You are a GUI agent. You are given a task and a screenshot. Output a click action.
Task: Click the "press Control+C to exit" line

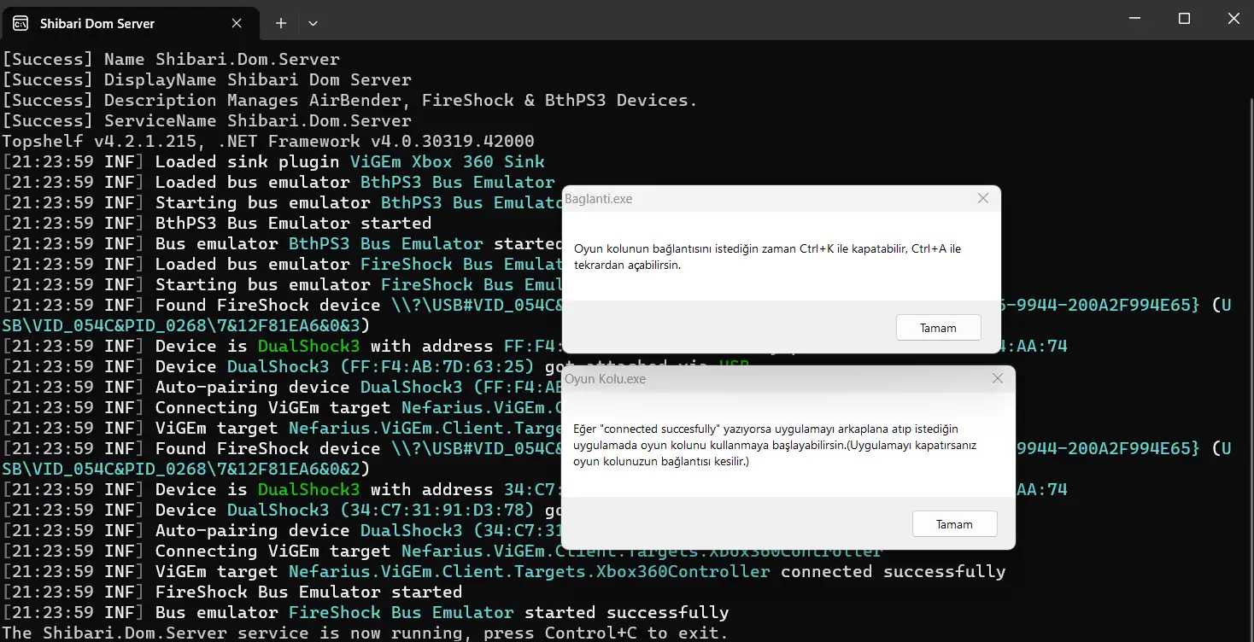tap(365, 633)
